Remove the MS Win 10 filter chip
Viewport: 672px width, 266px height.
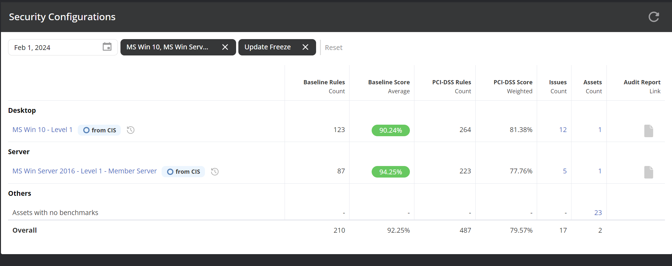pyautogui.click(x=225, y=47)
